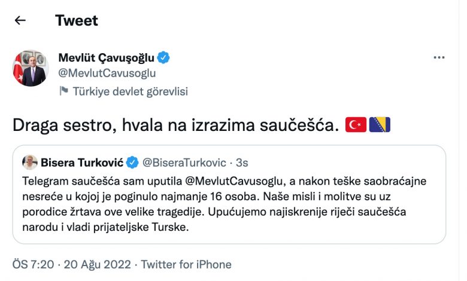
Task: Click the Turkish flag emoji in tweet
Action: point(356,125)
